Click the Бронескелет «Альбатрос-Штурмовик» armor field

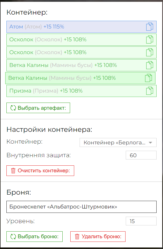81,207
